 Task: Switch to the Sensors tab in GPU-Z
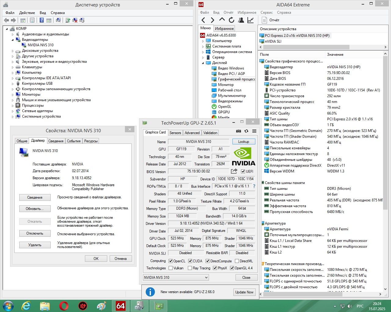click(x=175, y=133)
